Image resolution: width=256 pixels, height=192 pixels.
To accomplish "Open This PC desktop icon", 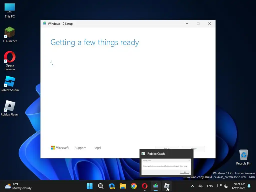I will tap(10, 10).
